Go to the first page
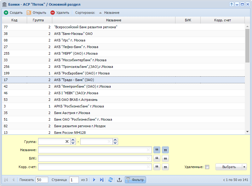This screenshot has height=186, width=252. coord(6,180)
